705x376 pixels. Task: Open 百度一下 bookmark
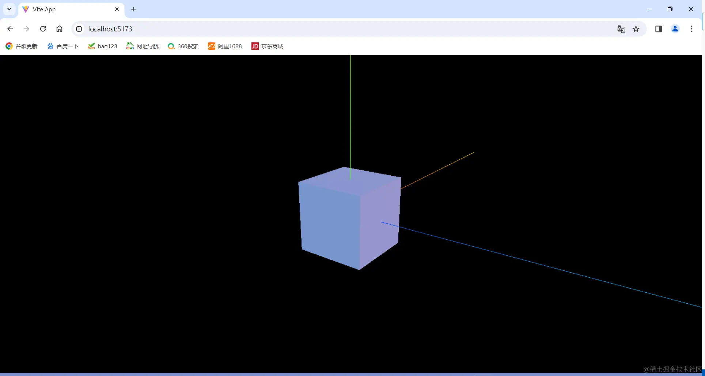click(x=63, y=46)
